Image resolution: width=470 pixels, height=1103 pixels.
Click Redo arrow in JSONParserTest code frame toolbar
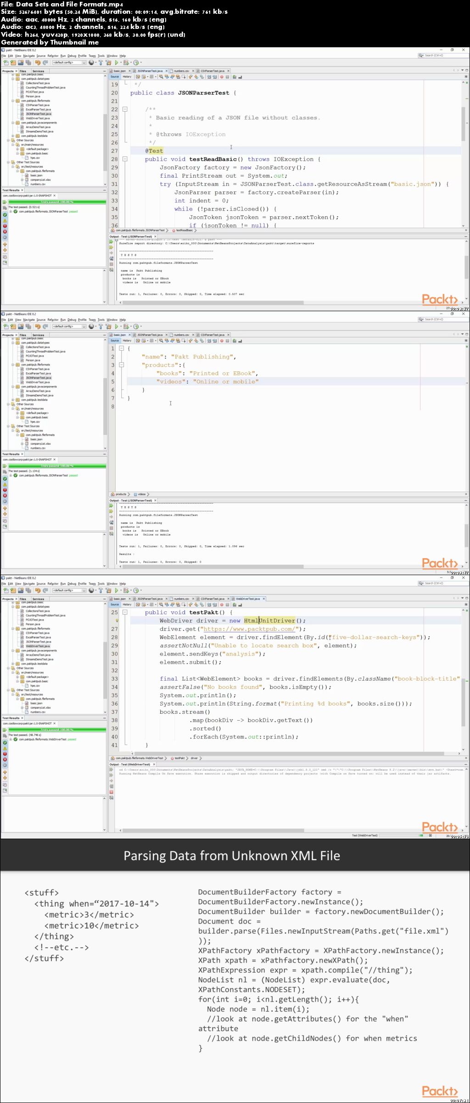coord(45,62)
